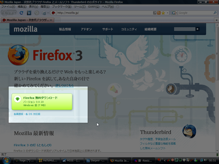The height and width of the screenshot is (164, 219).
Task: Open the ツール(T) menu
Action: [x=80, y=6]
